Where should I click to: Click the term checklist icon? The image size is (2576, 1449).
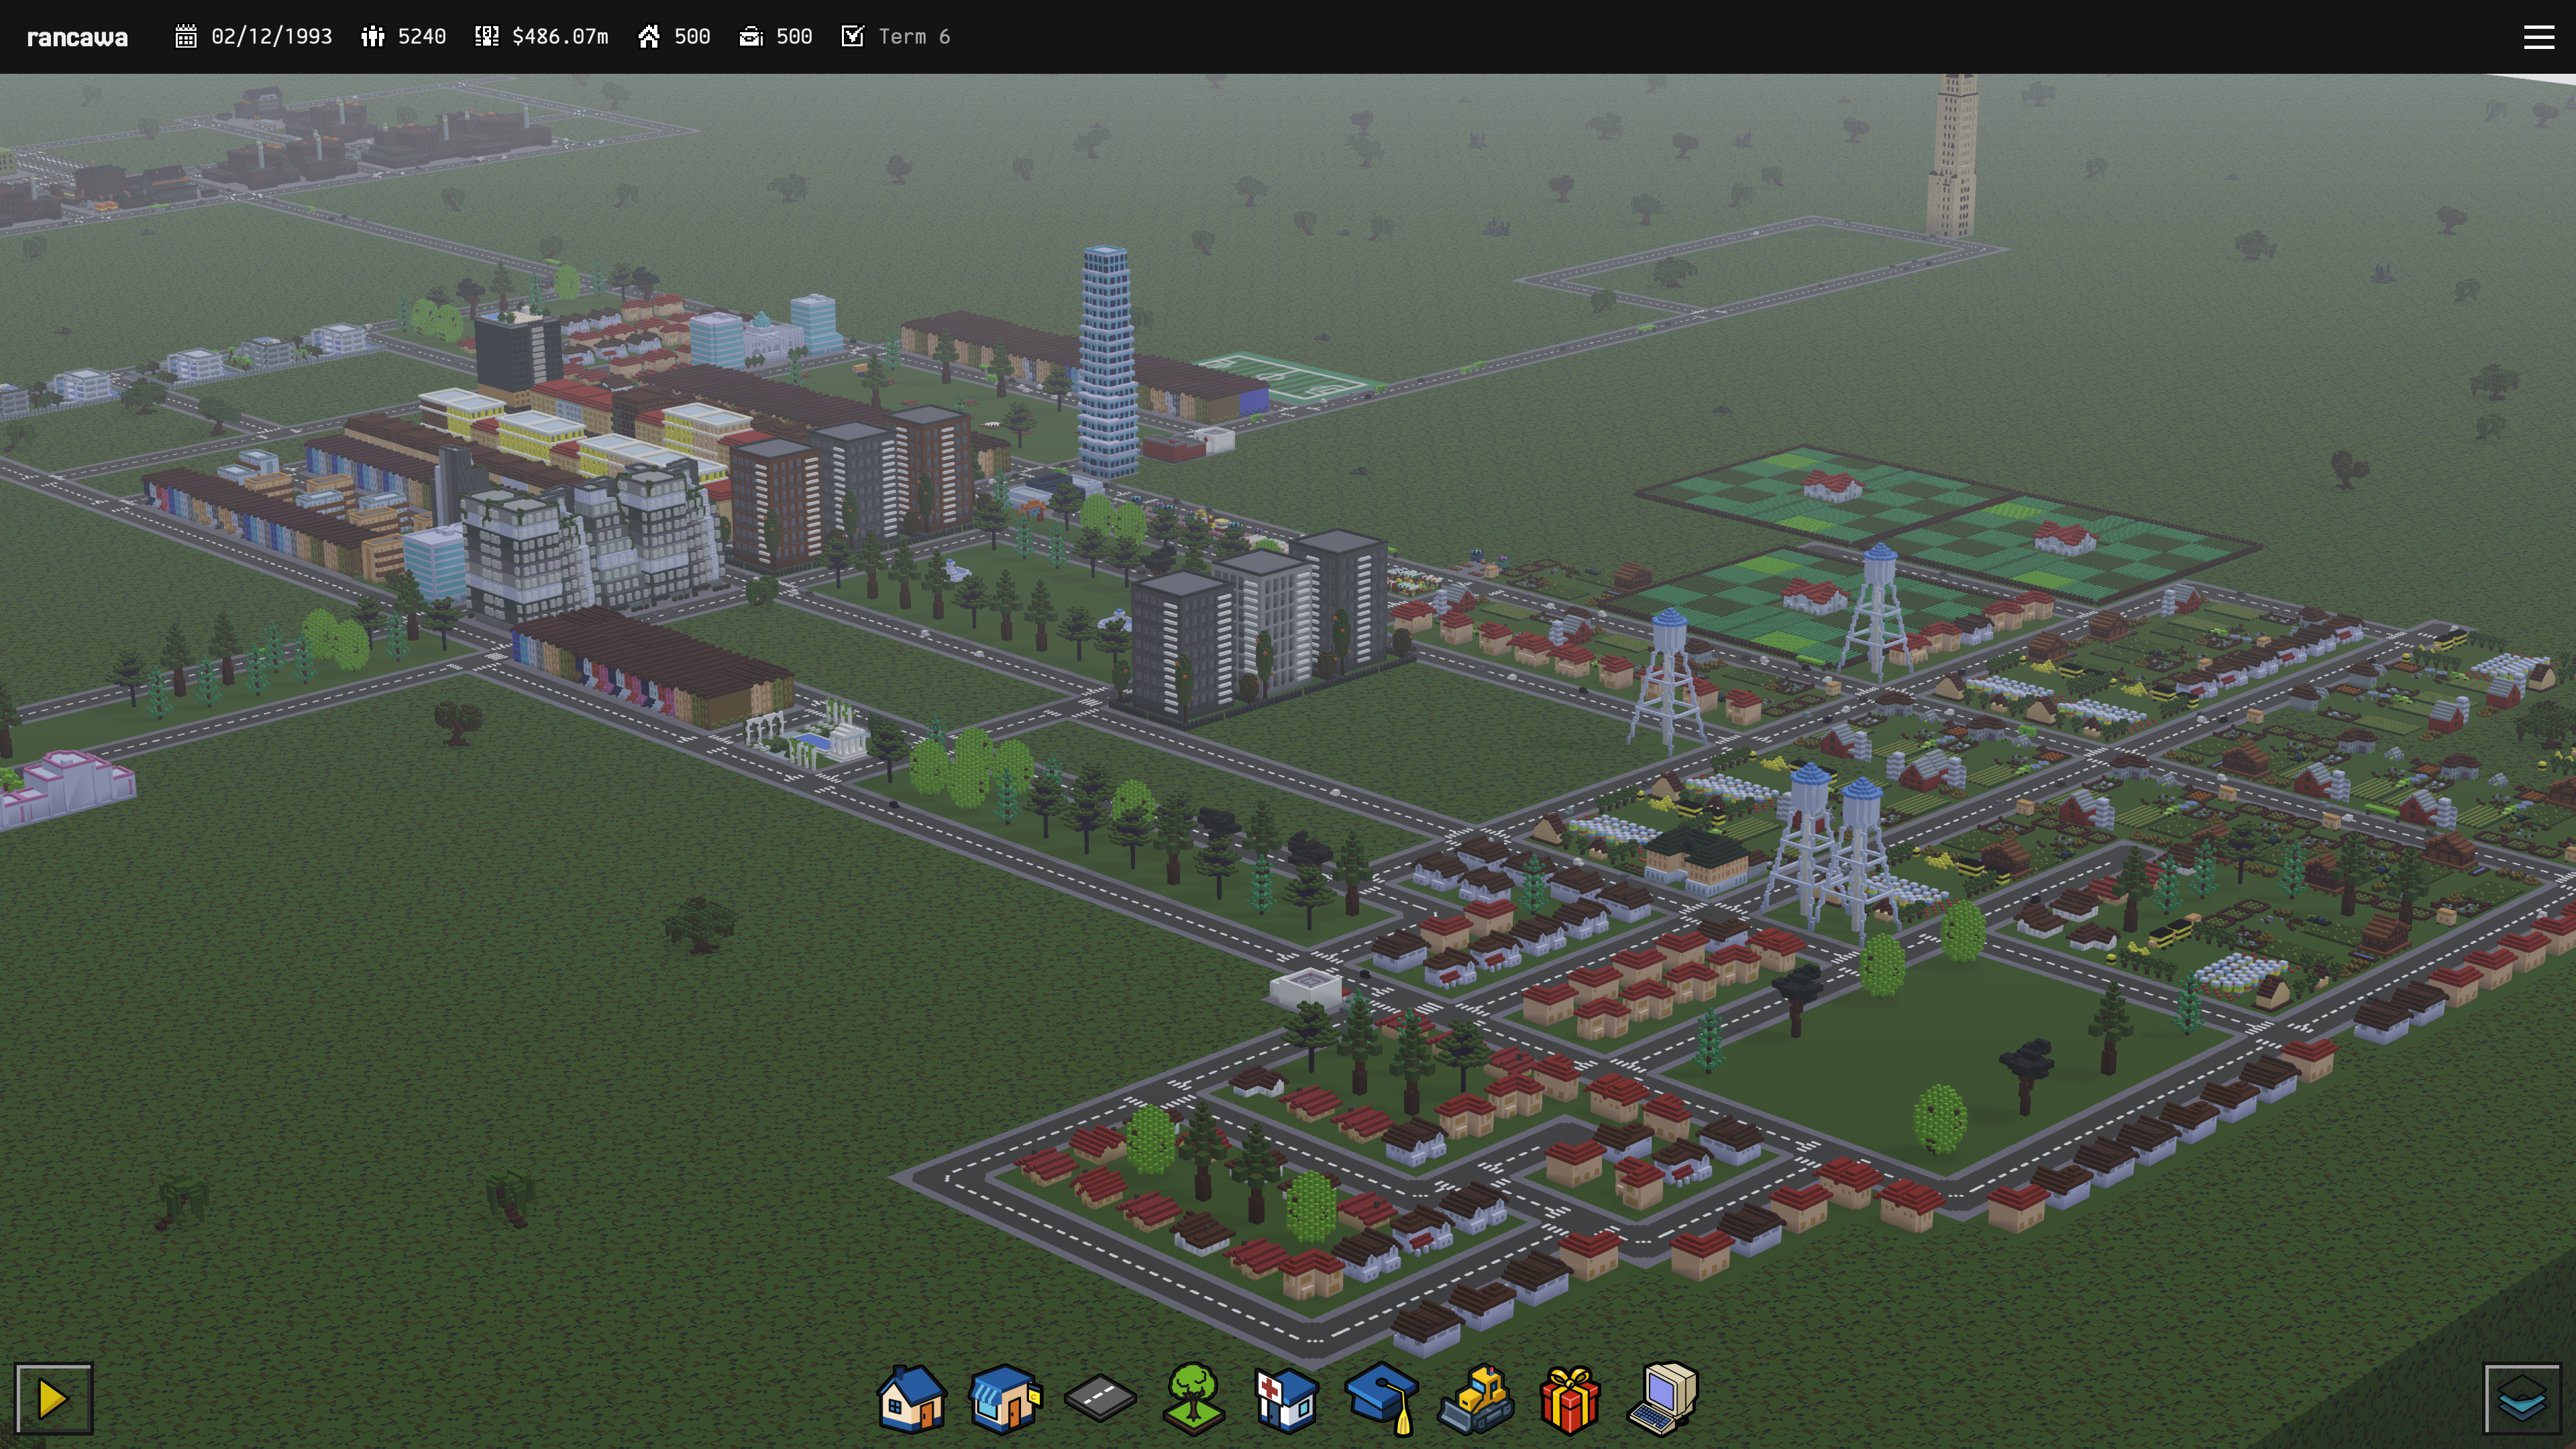pyautogui.click(x=852, y=37)
